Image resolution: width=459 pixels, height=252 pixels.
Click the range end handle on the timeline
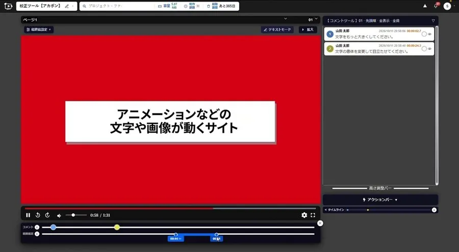(x=216, y=235)
